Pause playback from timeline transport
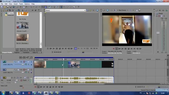169x95 pixels. [x=47, y=87]
